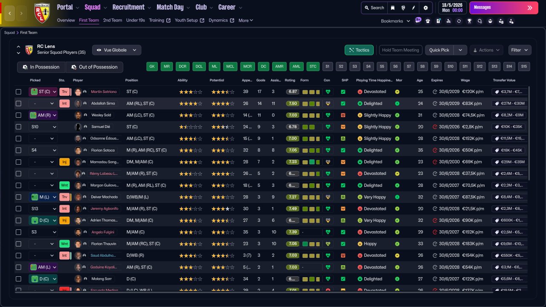Click the shirt bookmark icon
The height and width of the screenshot is (307, 546).
428,21
